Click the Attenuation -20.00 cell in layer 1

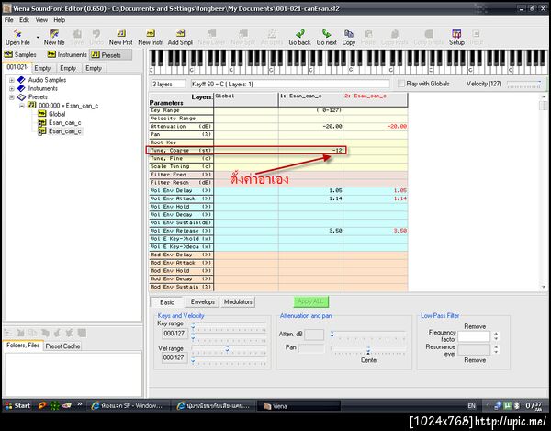coord(310,126)
